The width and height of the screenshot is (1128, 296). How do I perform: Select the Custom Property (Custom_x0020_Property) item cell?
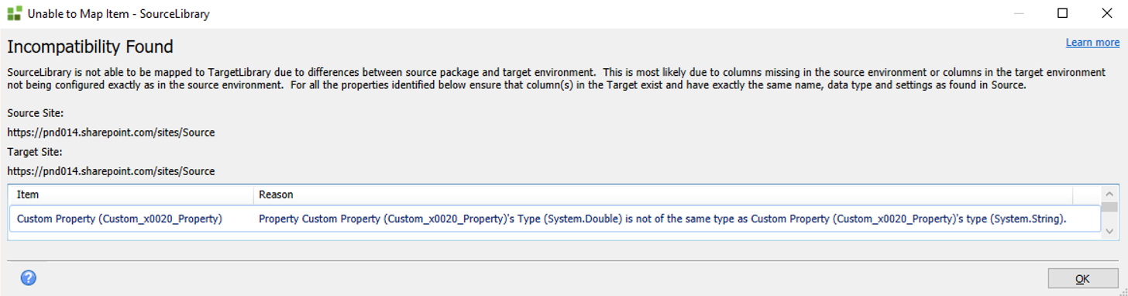120,219
